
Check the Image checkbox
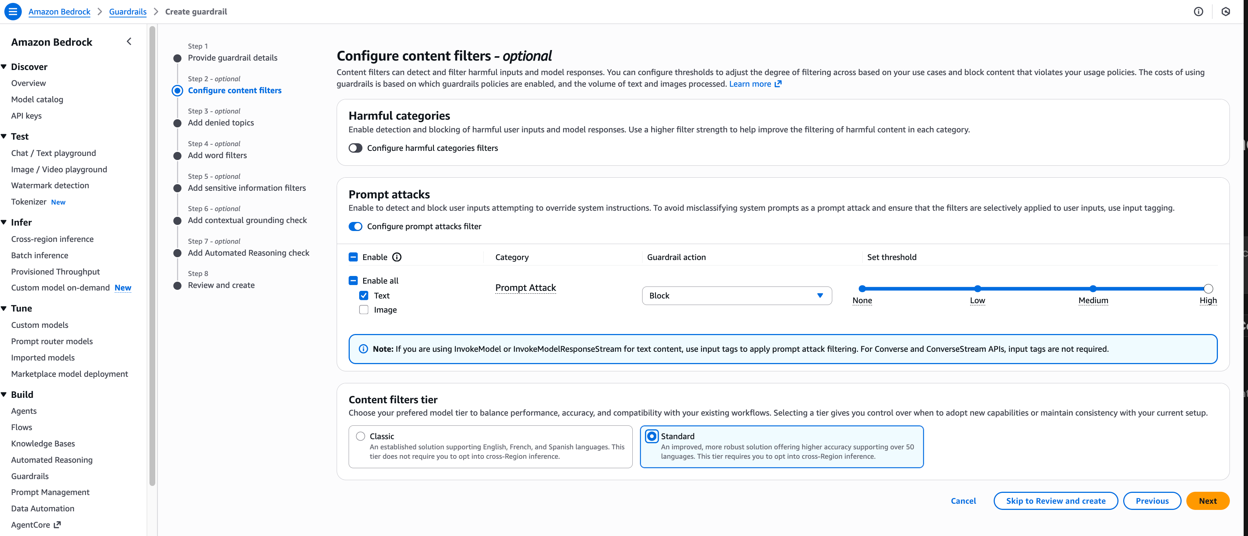pyautogui.click(x=364, y=310)
